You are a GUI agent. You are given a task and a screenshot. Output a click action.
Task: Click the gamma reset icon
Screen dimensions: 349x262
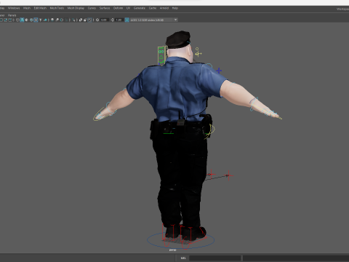tap(112, 20)
